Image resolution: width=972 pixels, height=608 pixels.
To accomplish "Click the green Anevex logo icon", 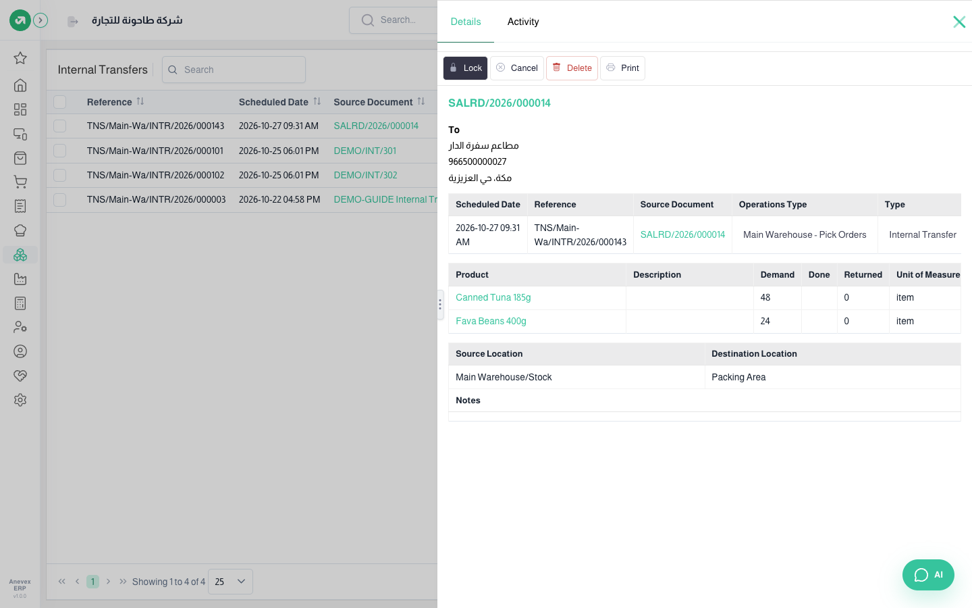I will tap(20, 20).
